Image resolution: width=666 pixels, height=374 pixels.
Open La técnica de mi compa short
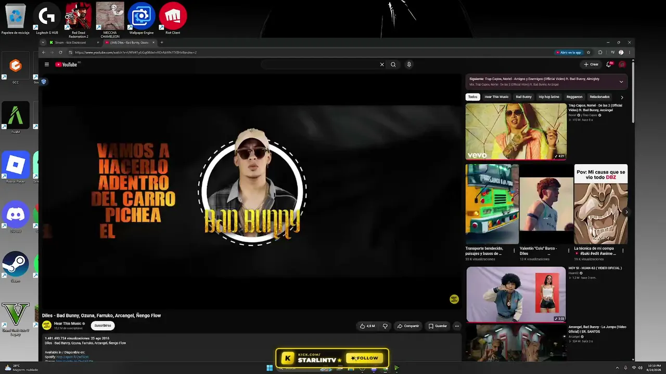click(x=600, y=204)
